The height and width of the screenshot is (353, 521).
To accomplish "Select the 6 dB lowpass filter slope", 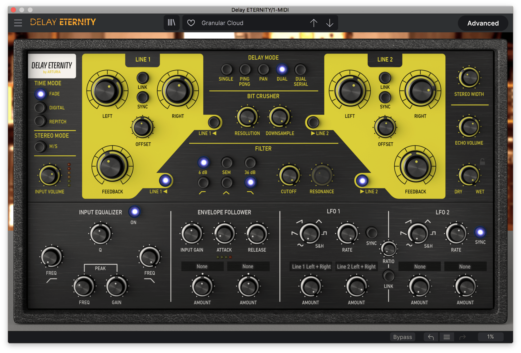I will tap(203, 162).
